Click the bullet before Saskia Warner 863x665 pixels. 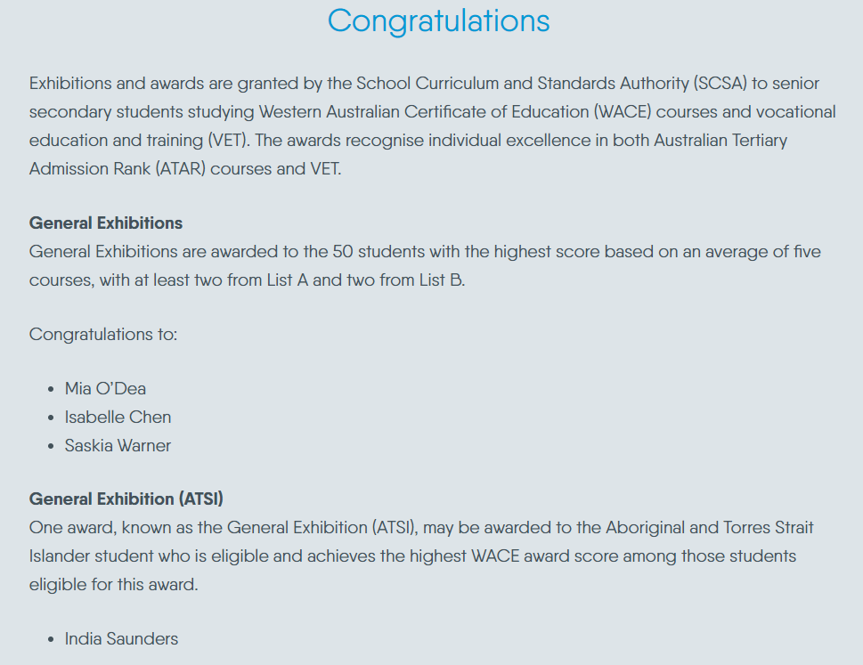[51, 446]
